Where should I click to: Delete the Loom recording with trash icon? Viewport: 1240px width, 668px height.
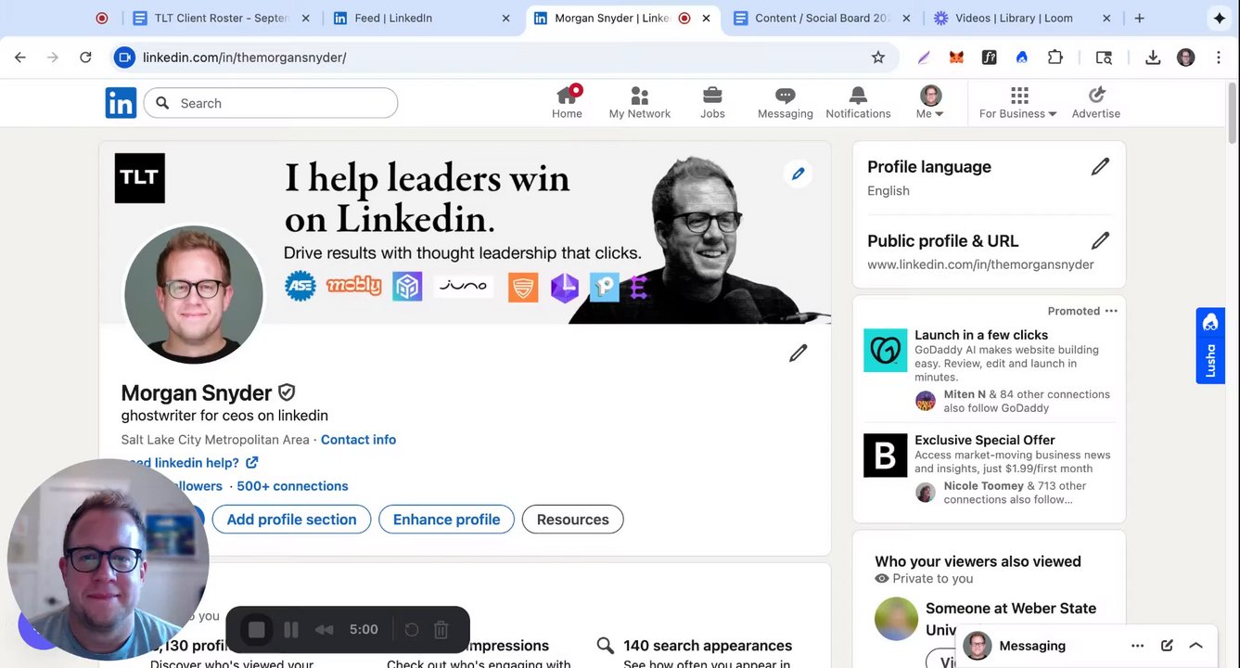pos(441,630)
